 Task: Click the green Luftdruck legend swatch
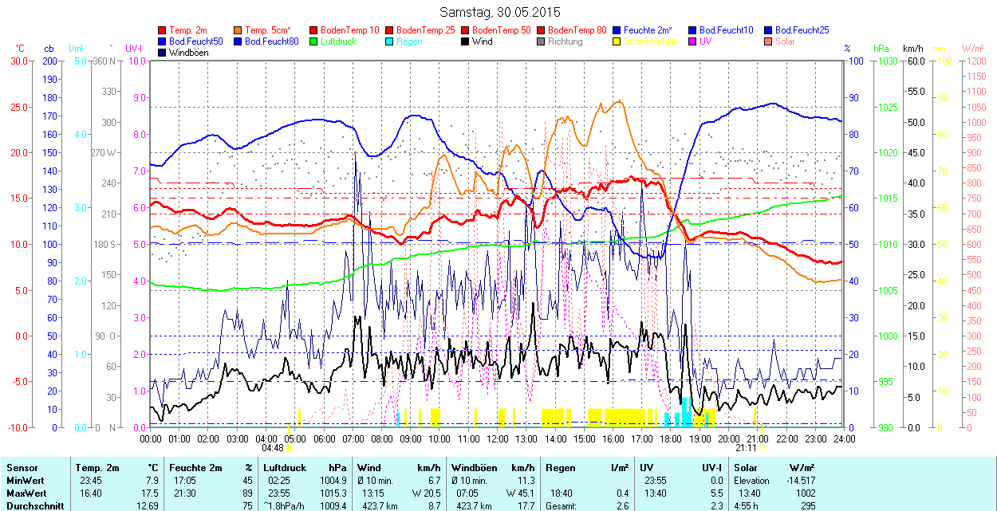click(314, 41)
